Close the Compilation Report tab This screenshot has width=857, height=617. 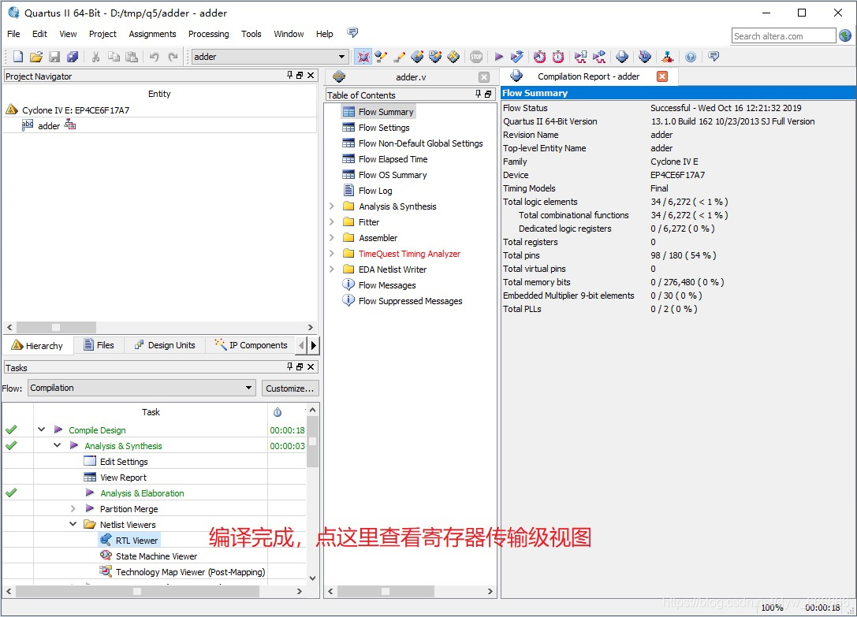coord(662,76)
